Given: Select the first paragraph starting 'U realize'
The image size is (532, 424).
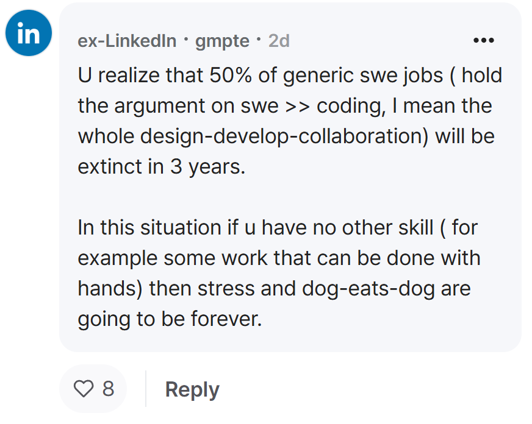Looking at the screenshot, I should point(290,121).
